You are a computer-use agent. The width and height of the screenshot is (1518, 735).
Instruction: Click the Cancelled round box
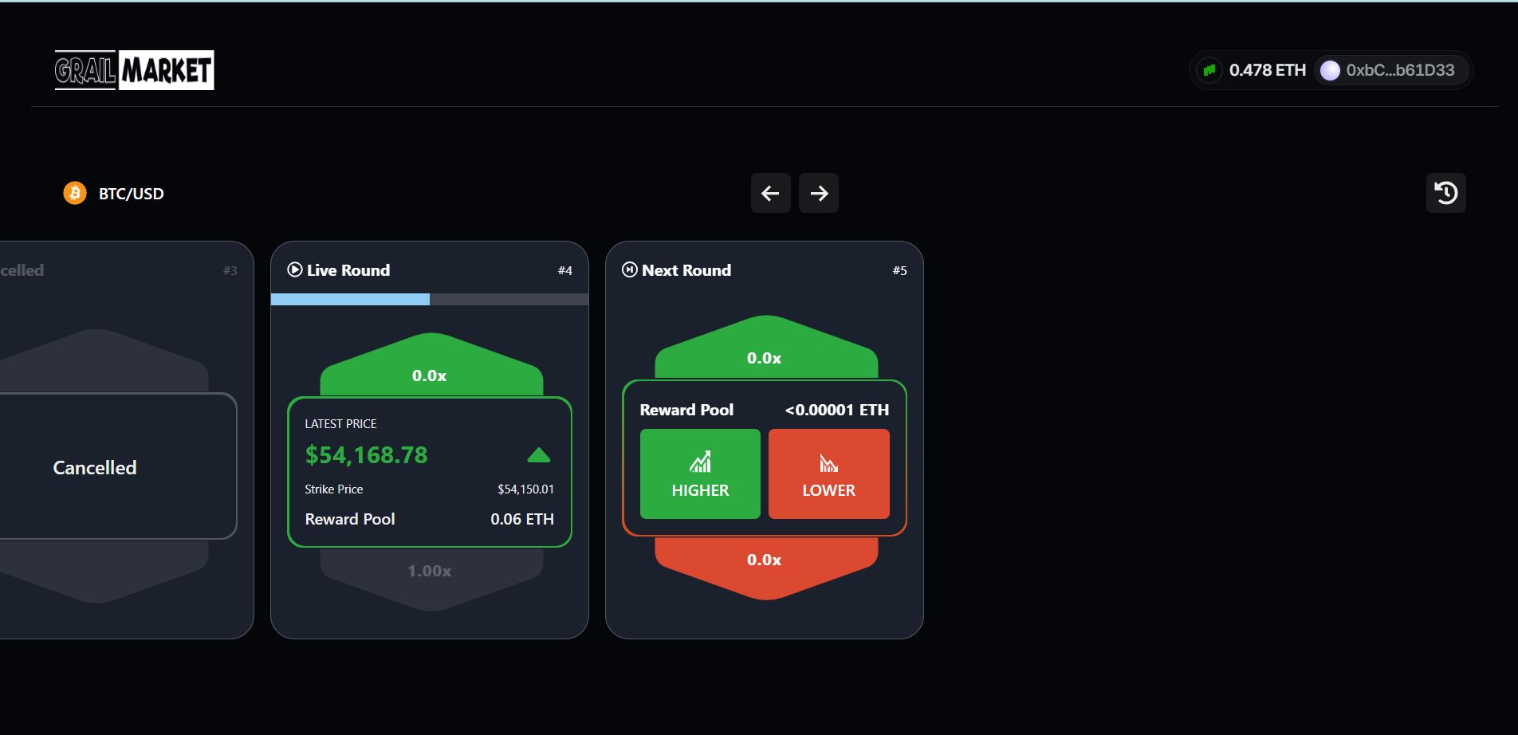click(x=118, y=466)
